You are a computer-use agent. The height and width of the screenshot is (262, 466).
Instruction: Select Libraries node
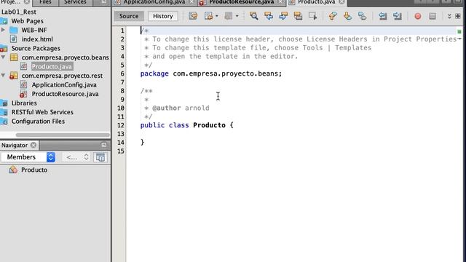tap(24, 103)
